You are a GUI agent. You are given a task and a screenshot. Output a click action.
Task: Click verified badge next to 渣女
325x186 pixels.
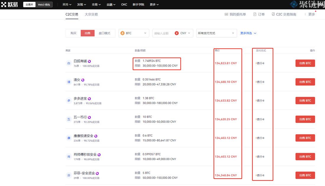click(83, 80)
